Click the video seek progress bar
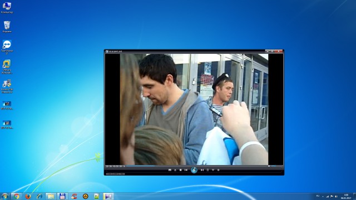 click(x=196, y=166)
